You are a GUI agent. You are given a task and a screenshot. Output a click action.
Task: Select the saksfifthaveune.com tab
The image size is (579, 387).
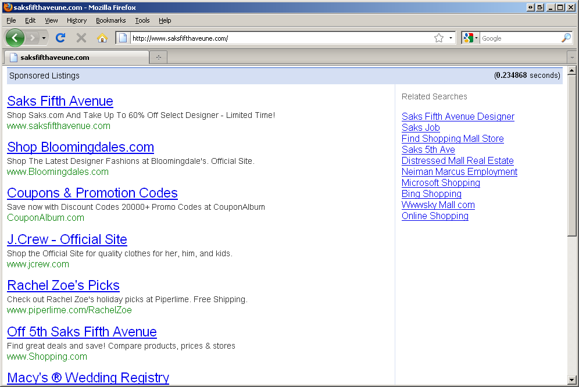pyautogui.click(x=77, y=58)
